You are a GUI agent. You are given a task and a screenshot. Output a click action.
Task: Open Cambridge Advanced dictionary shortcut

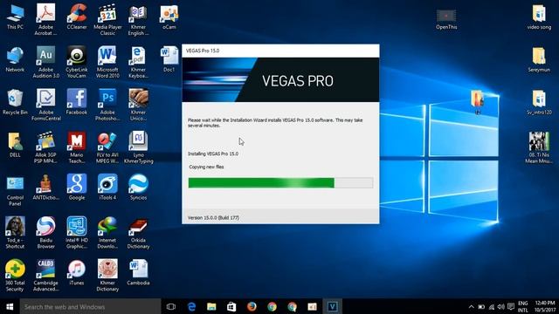(x=45, y=276)
